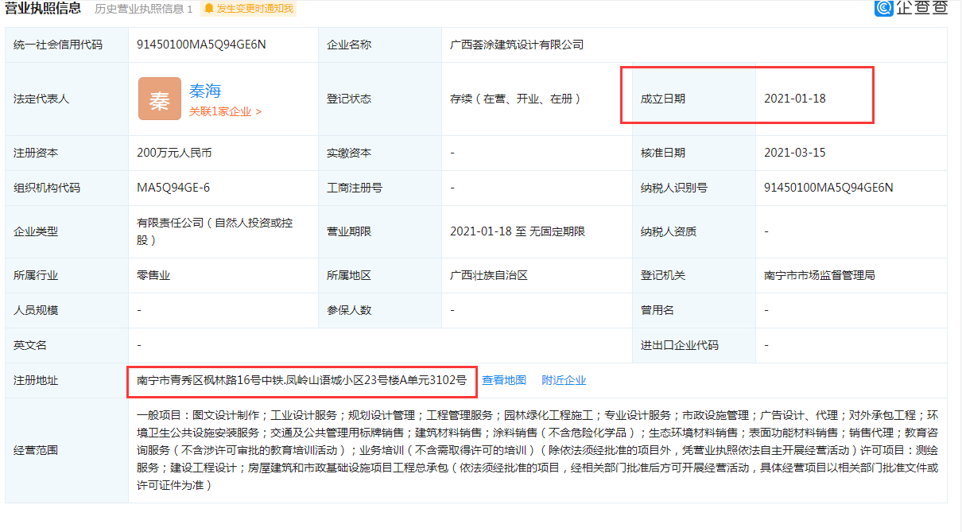The image size is (962, 532).
Task: Click 查看地图 link
Action: pos(504,380)
